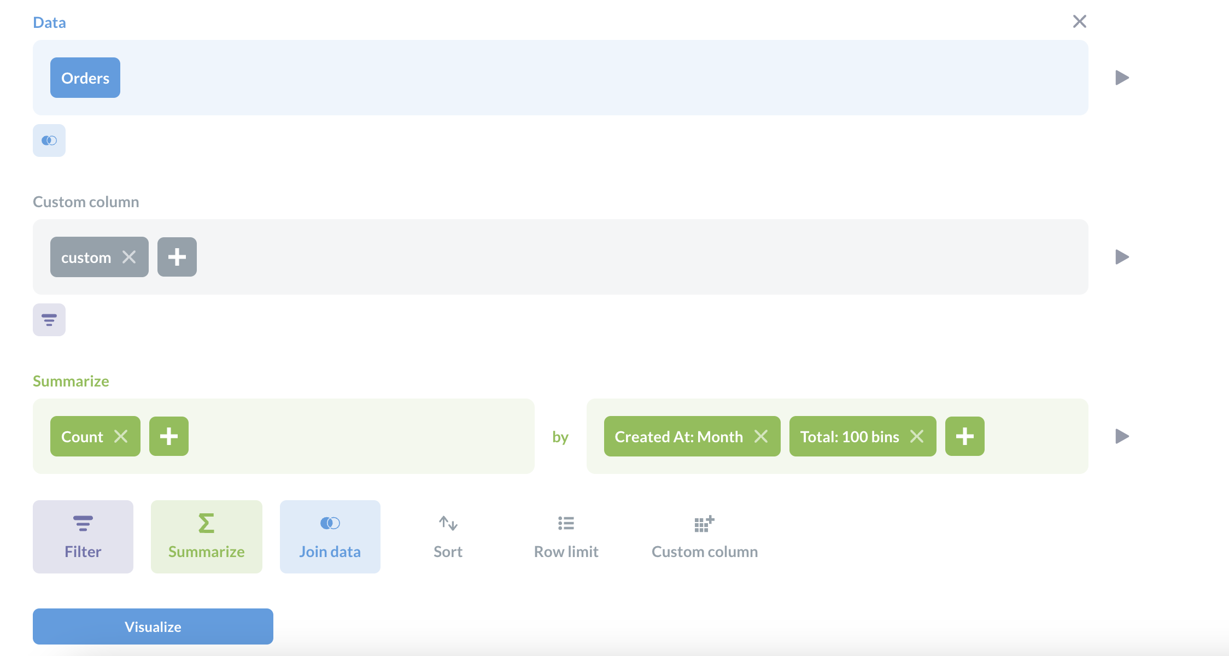This screenshot has height=656, width=1229.
Task: Open the Orders data source picker
Action: pyautogui.click(x=85, y=77)
